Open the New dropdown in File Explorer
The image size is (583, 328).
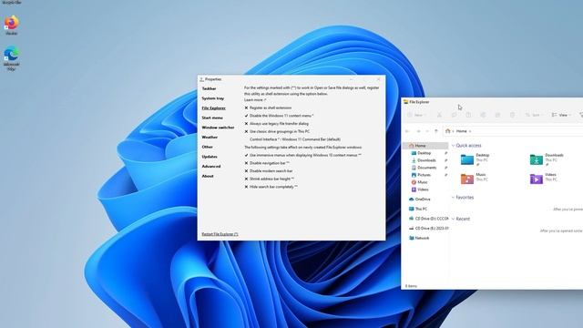(416, 115)
